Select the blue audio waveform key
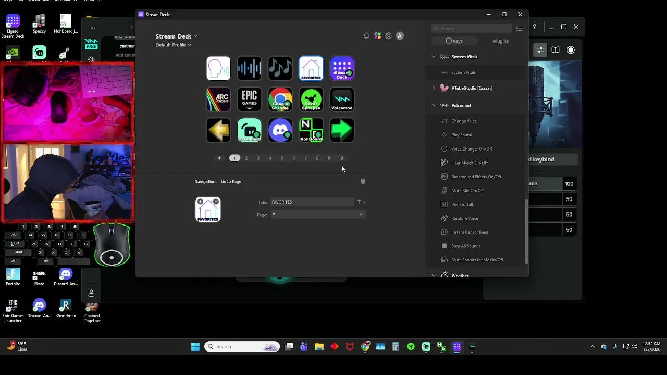Screen dimensions: 667x375 (249, 68)
